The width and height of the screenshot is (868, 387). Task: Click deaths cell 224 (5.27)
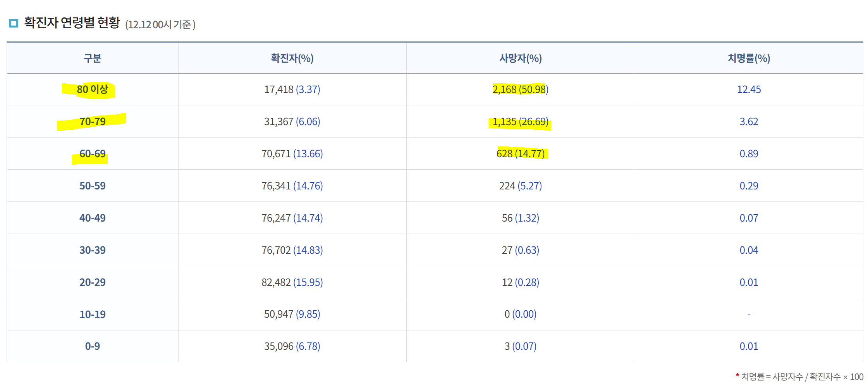point(521,186)
